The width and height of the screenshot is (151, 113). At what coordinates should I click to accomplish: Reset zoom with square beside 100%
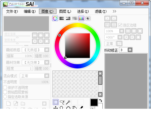coord(140,31)
